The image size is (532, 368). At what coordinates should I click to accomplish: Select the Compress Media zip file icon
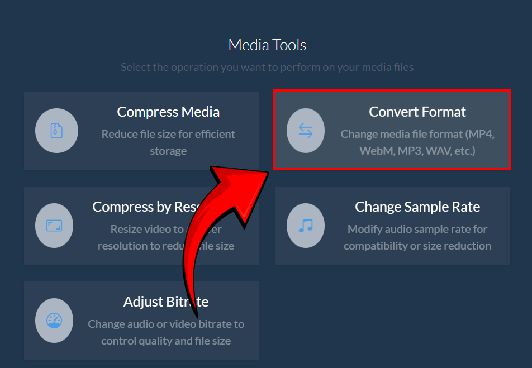(57, 131)
